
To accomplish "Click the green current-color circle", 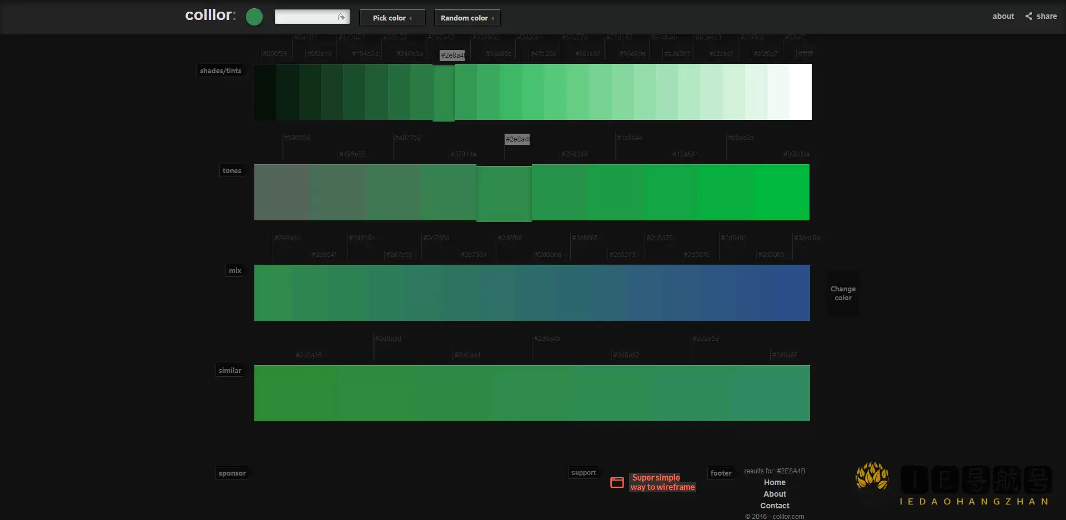I will (x=254, y=17).
